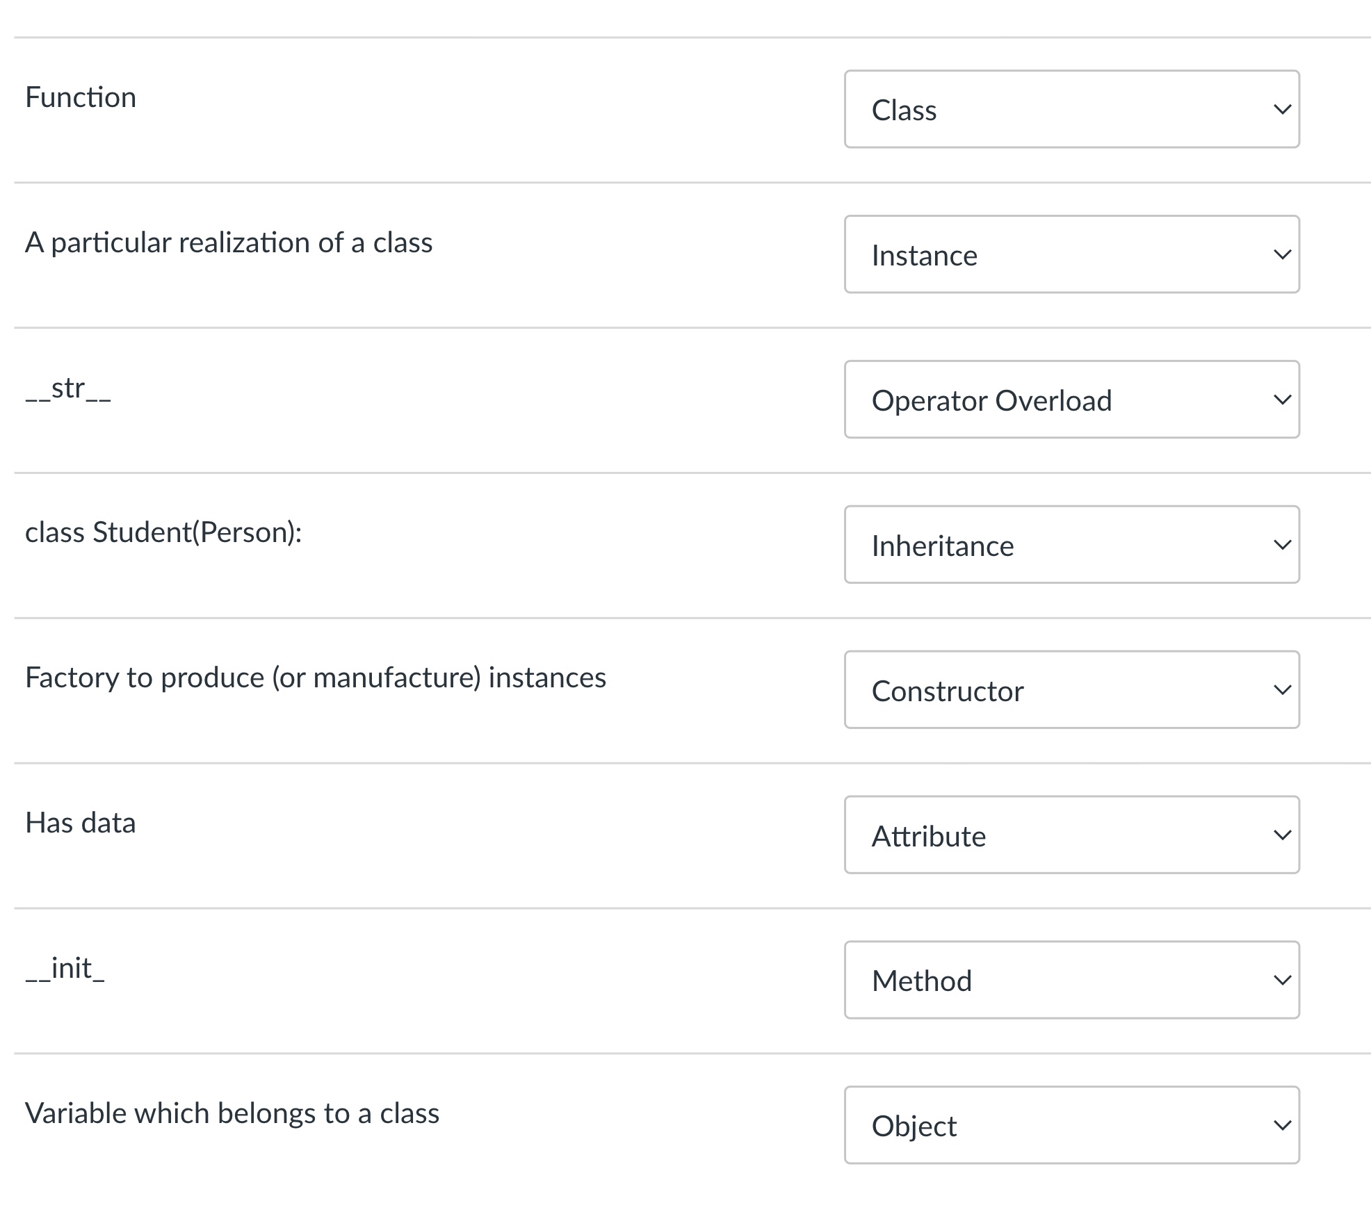
Task: Click the 'Function' prompt text
Action: click(81, 97)
